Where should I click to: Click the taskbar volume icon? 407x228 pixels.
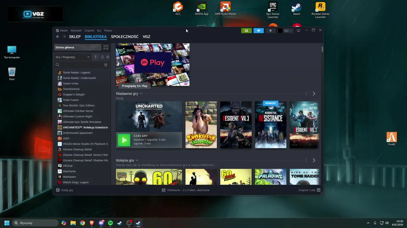[387, 223]
